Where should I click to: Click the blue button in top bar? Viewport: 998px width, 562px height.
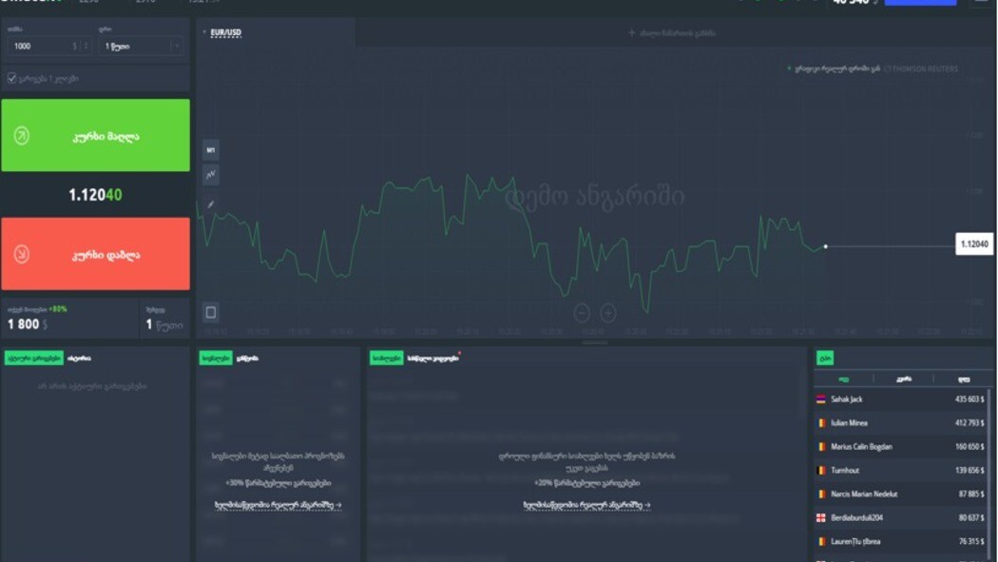click(920, 3)
